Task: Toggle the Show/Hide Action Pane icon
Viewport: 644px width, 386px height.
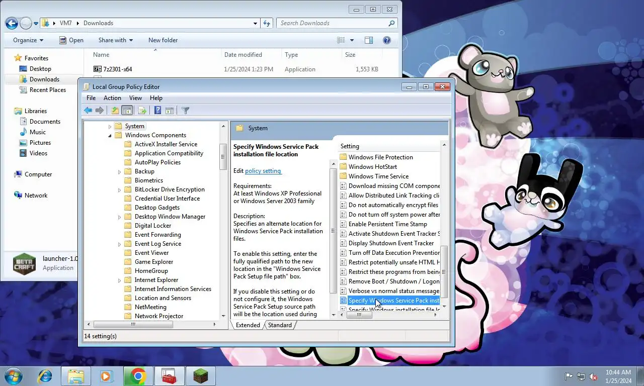Action: pos(170,111)
